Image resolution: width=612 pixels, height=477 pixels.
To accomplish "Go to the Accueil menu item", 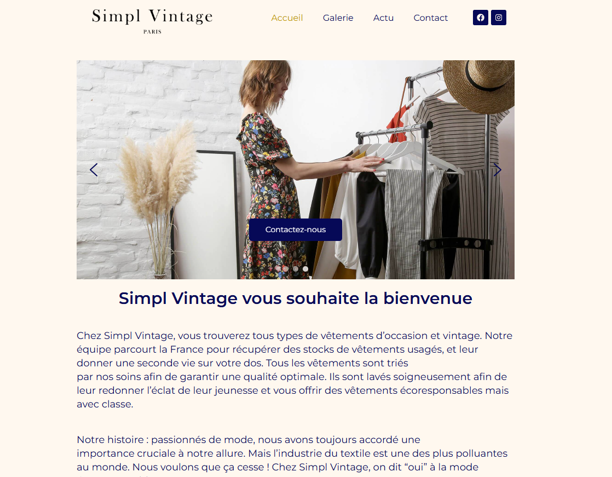I will click(287, 18).
